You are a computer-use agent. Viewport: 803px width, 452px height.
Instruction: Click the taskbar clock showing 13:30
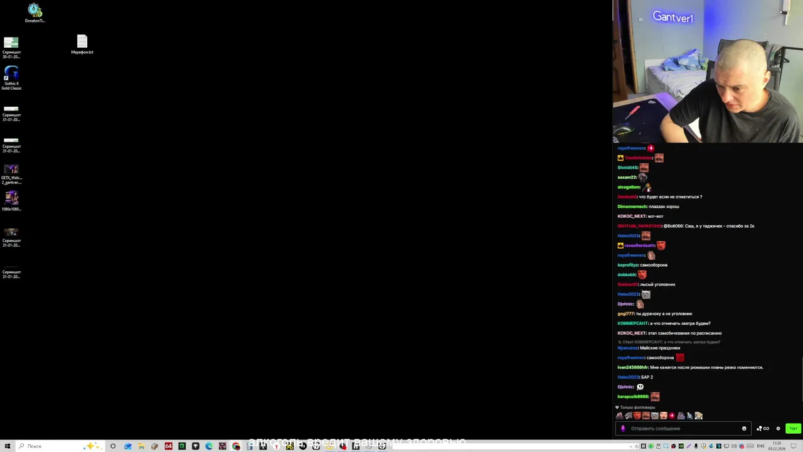coord(778,446)
